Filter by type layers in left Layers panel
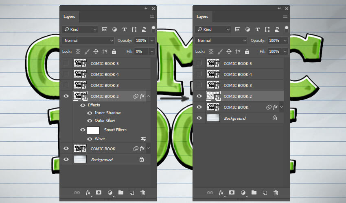This screenshot has width=346, height=203. click(x=125, y=29)
